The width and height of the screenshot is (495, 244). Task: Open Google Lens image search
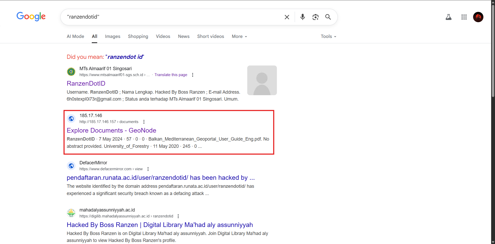(316, 17)
